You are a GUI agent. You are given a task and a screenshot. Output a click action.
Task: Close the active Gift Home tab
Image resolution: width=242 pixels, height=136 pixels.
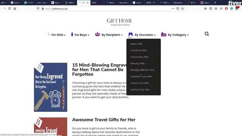[88, 3]
